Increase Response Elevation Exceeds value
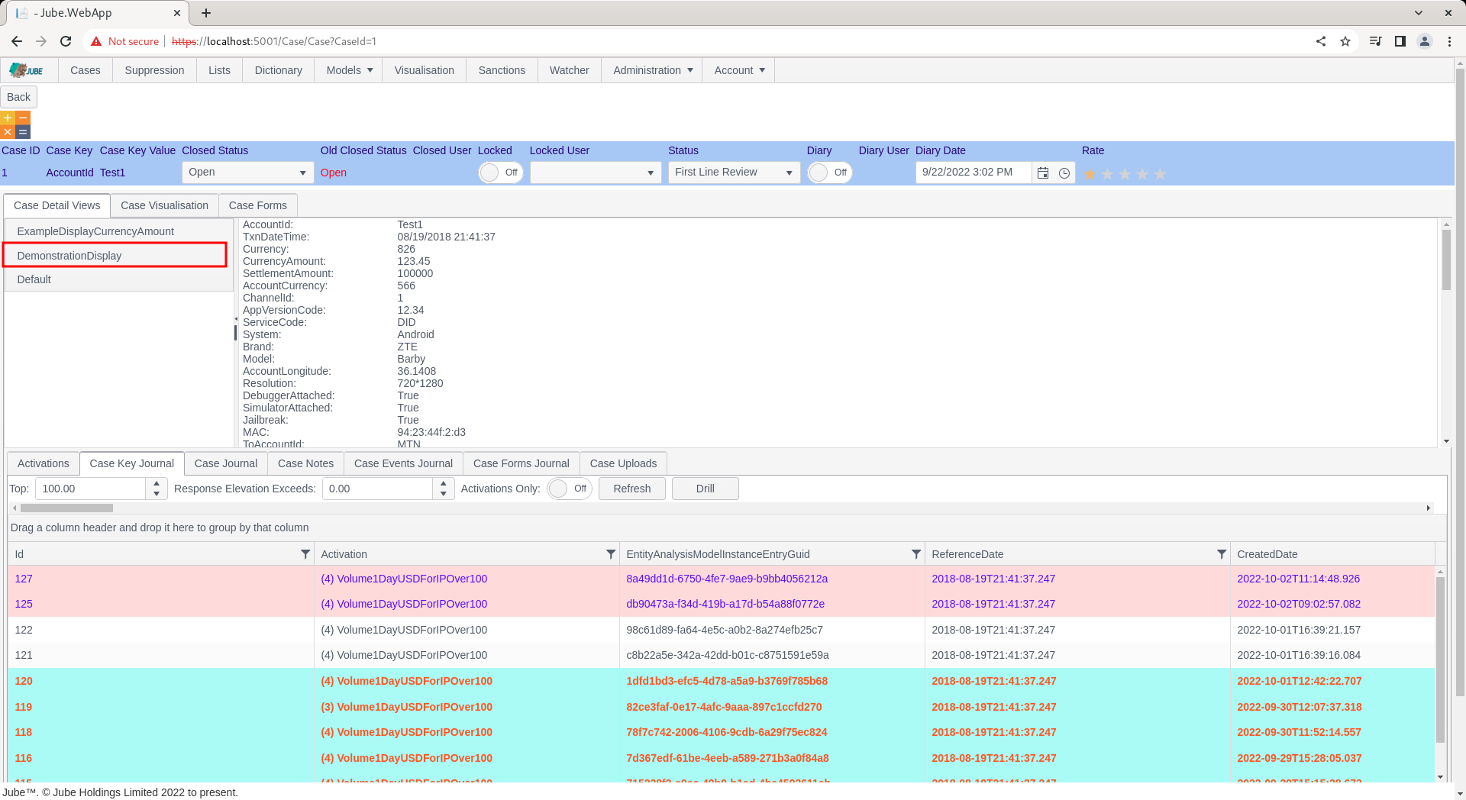 (x=444, y=483)
